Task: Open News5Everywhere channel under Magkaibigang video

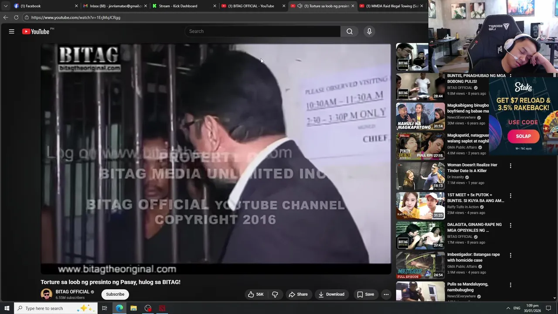Action: coord(461,117)
